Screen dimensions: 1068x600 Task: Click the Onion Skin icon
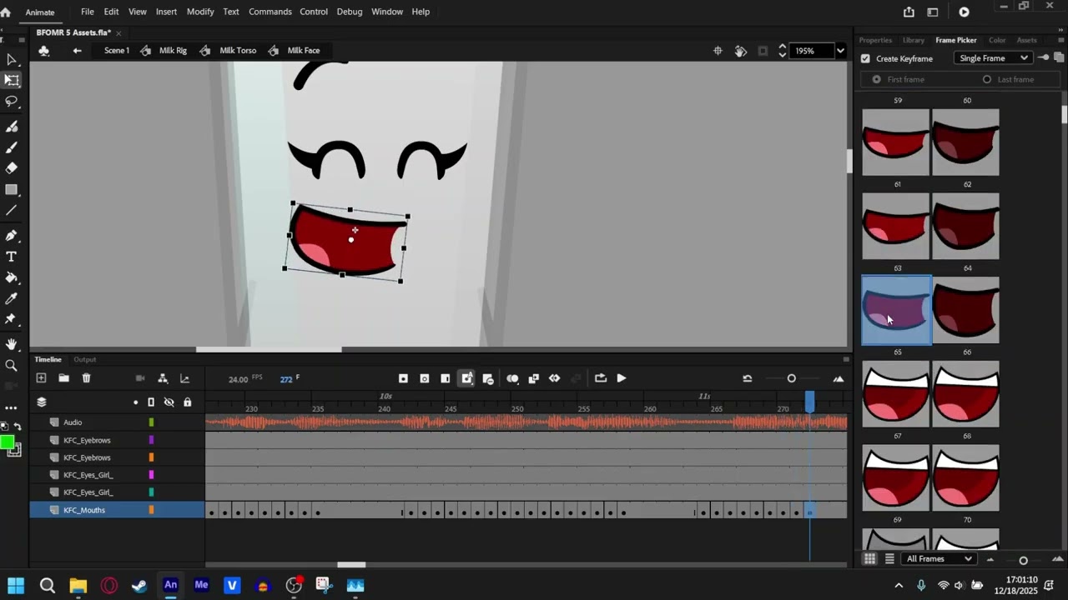tap(512, 378)
